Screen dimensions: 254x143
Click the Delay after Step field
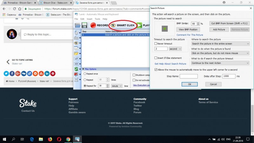point(229,76)
